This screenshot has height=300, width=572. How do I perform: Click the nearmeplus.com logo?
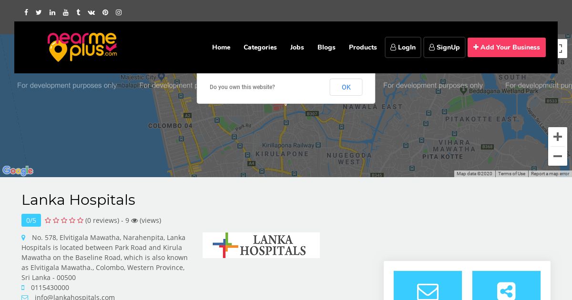coord(82,47)
